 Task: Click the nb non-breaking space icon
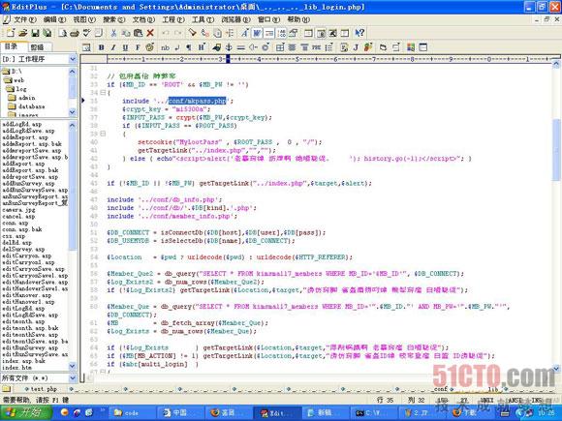[x=165, y=47]
